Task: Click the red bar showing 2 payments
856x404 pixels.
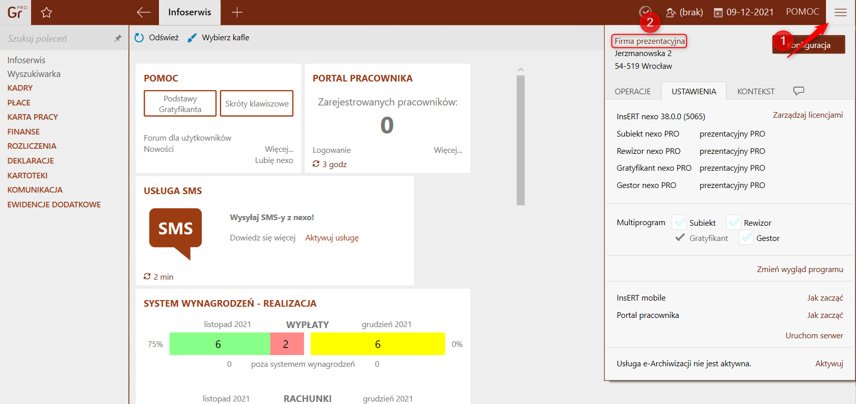Action: point(287,344)
